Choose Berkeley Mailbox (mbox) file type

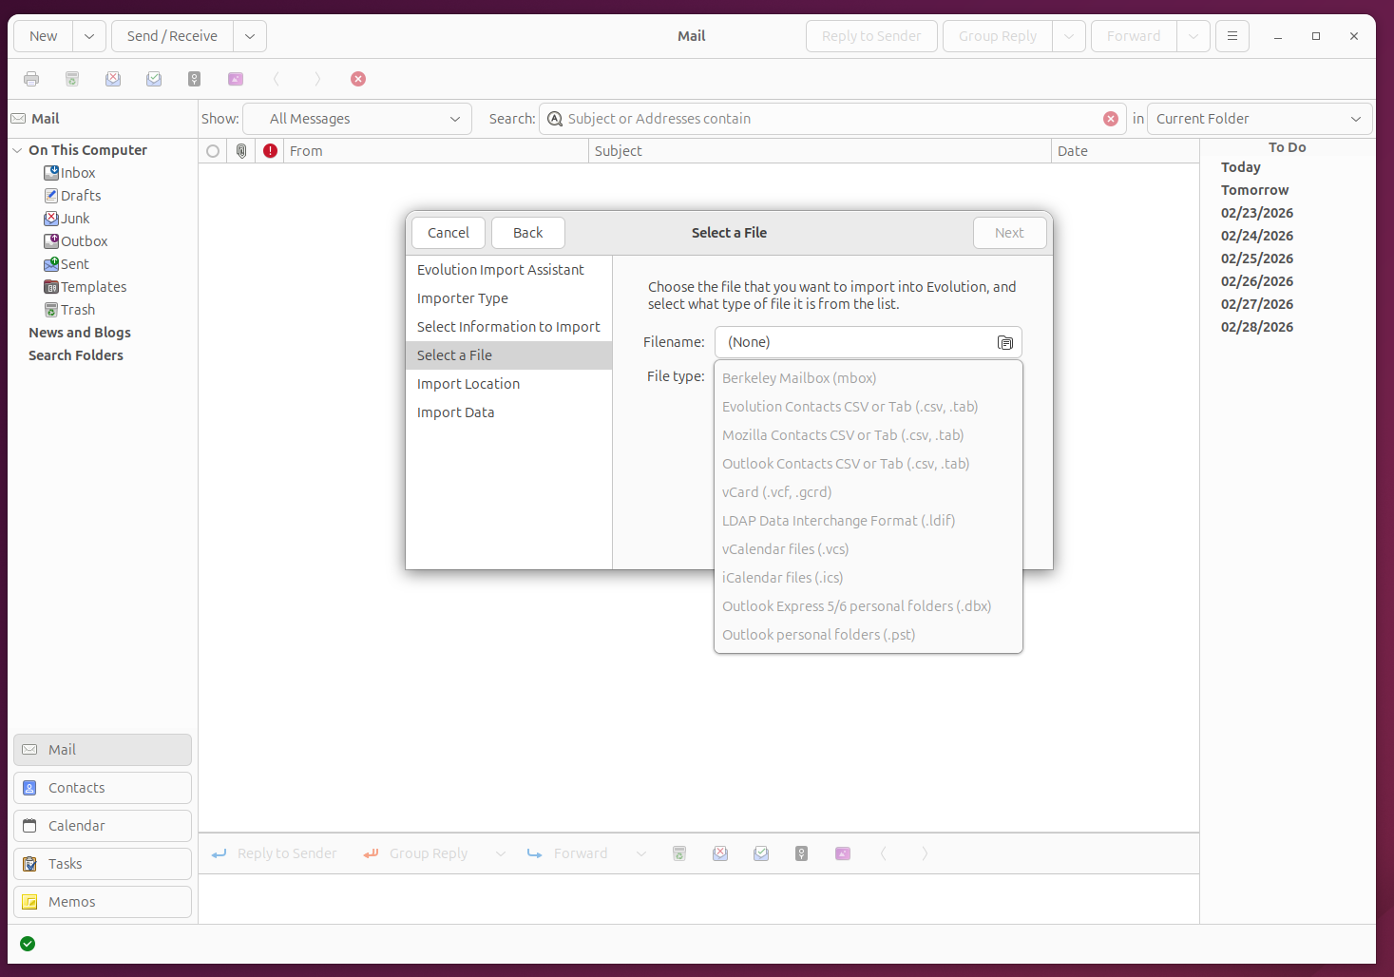coord(869,378)
